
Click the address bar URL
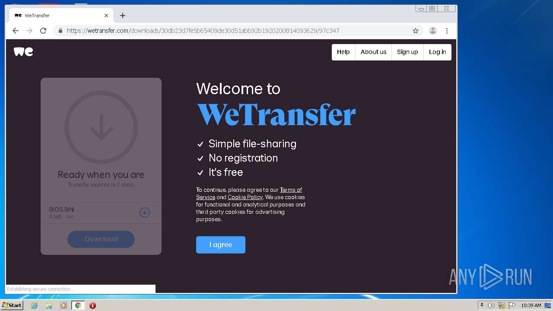point(203,31)
